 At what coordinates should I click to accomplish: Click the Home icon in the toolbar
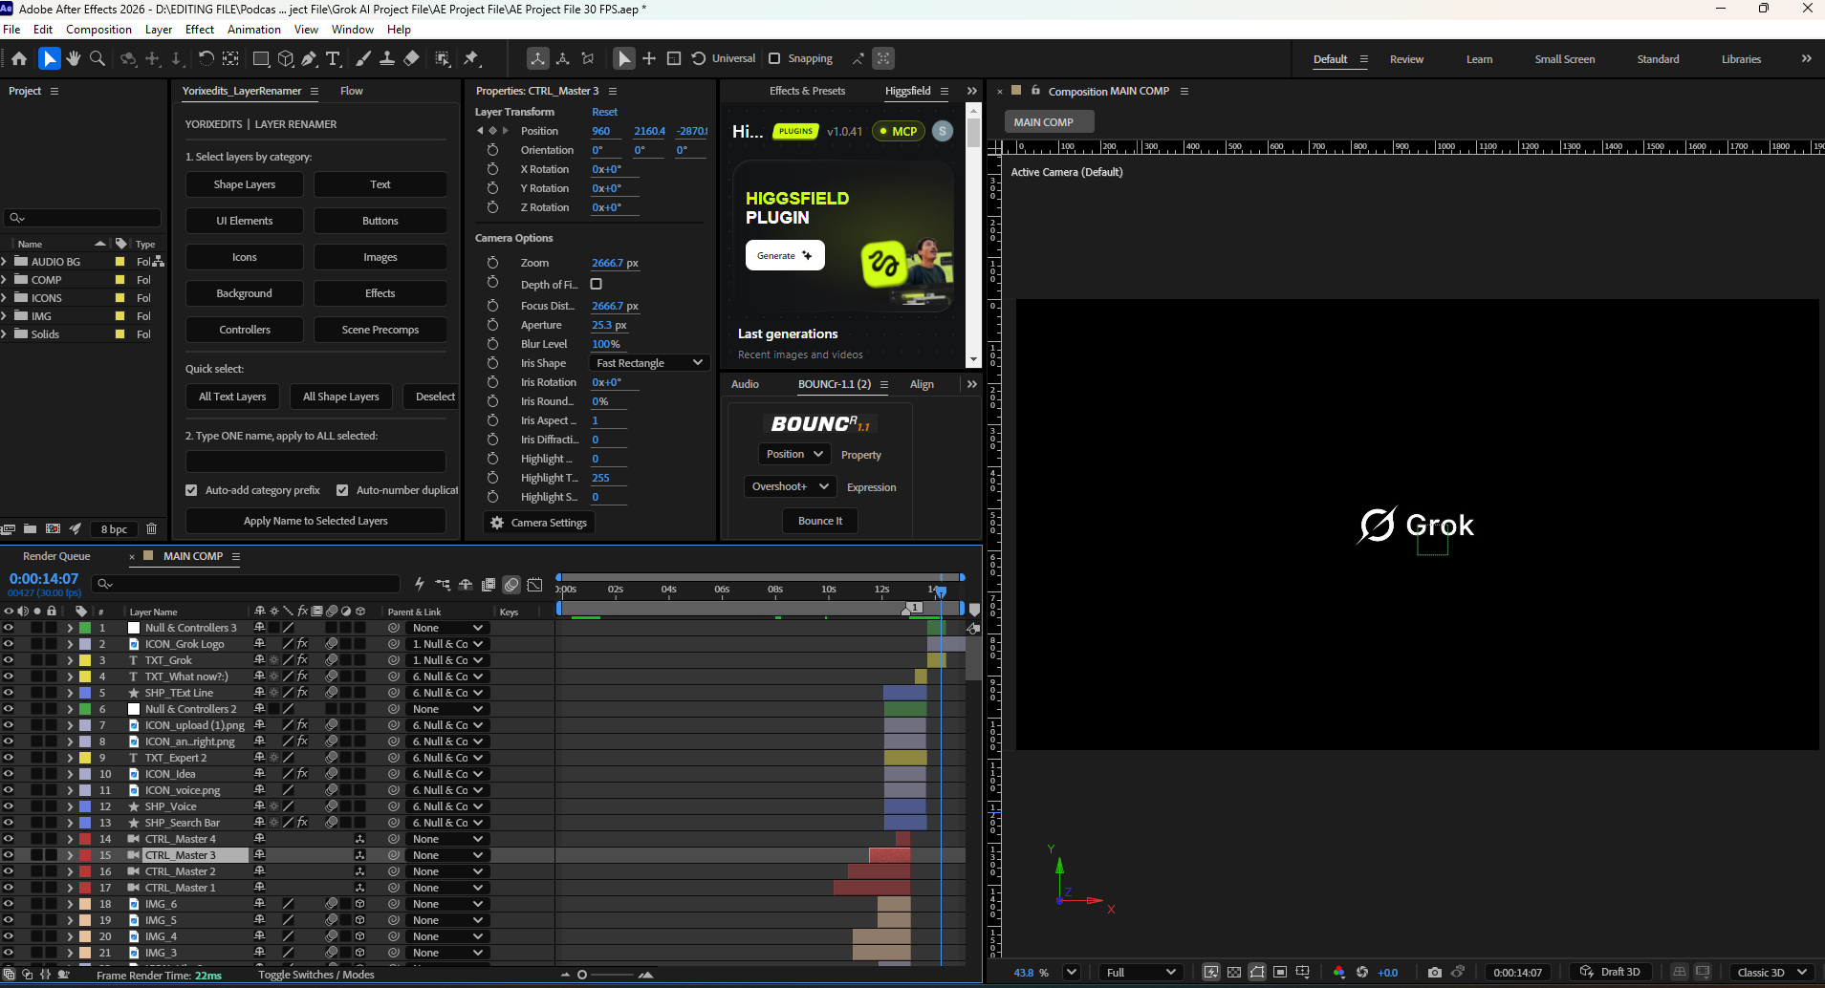(19, 58)
